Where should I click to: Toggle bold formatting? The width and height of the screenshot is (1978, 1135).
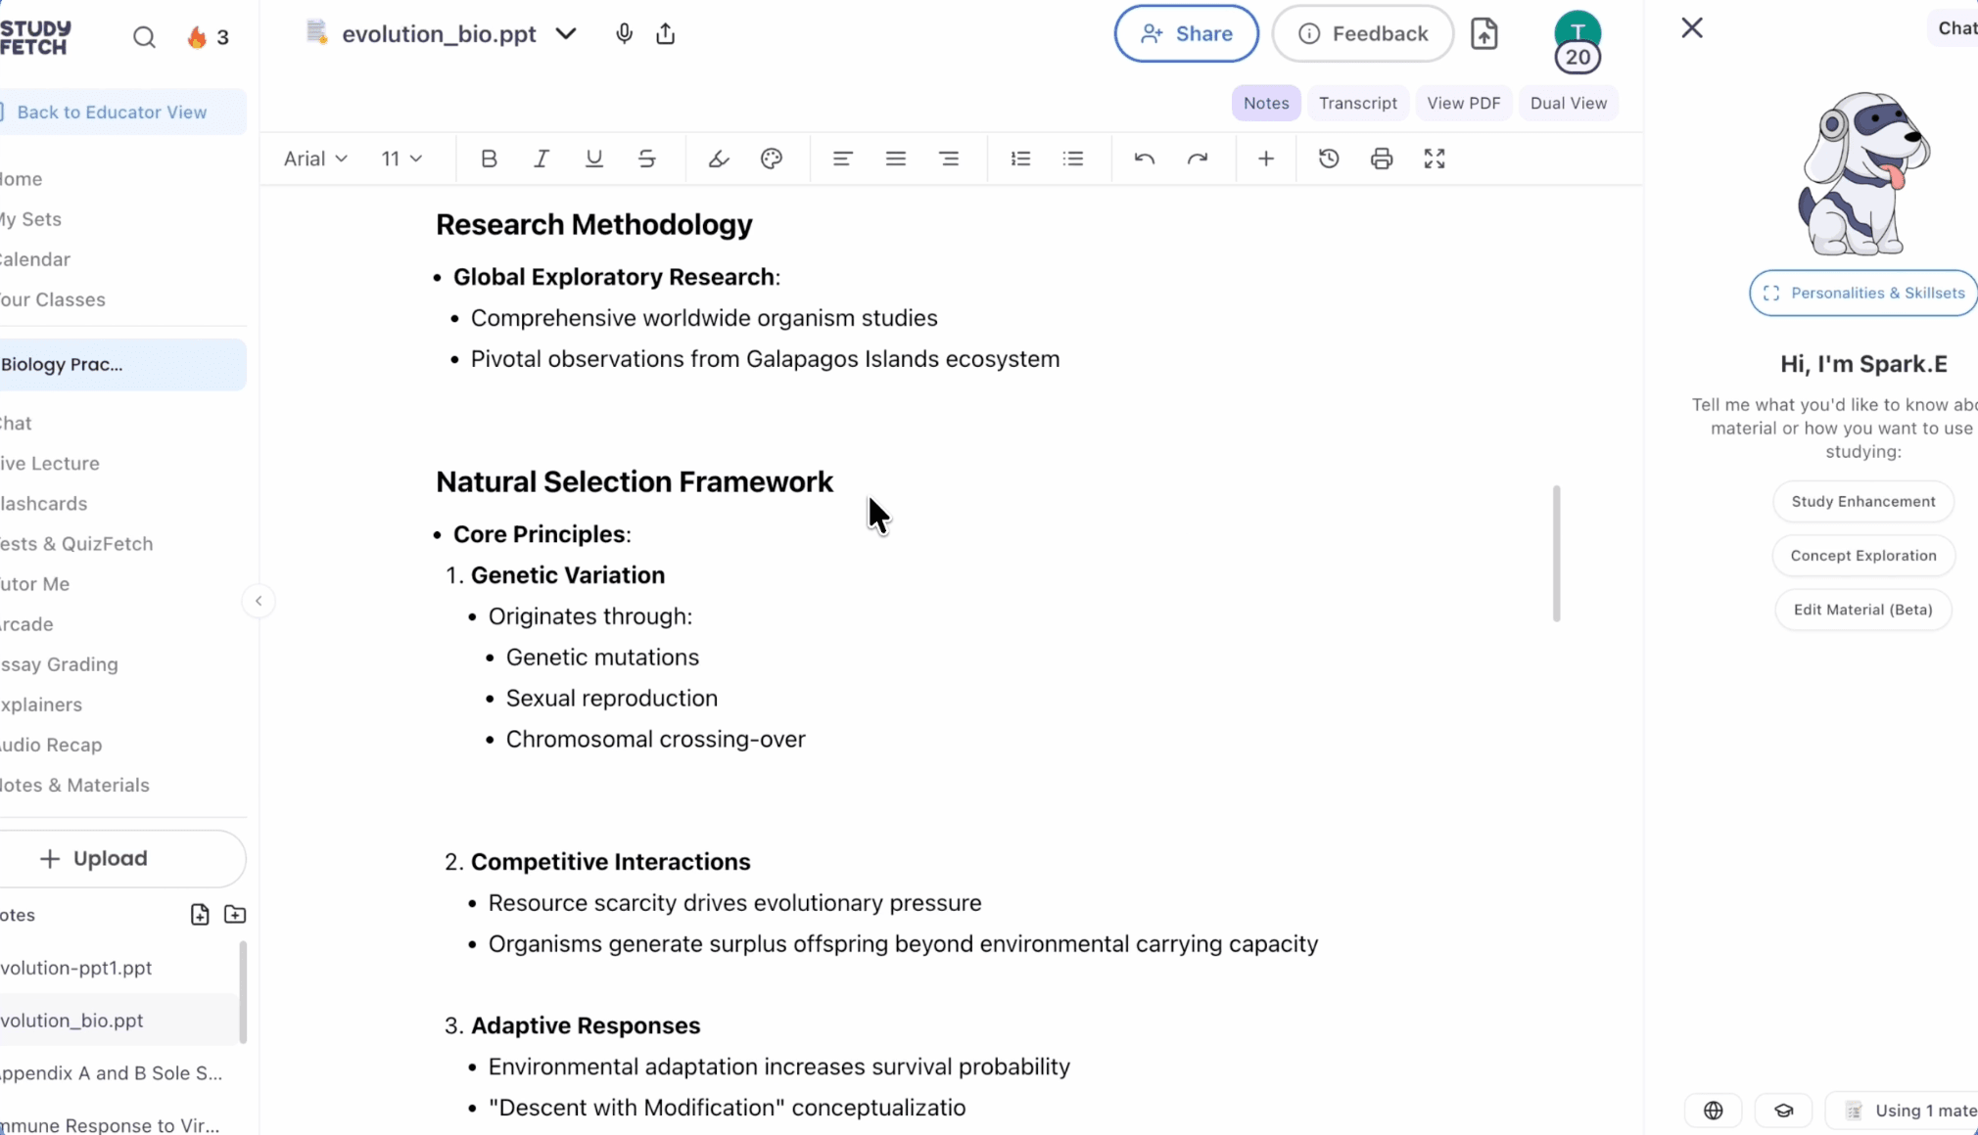489,159
